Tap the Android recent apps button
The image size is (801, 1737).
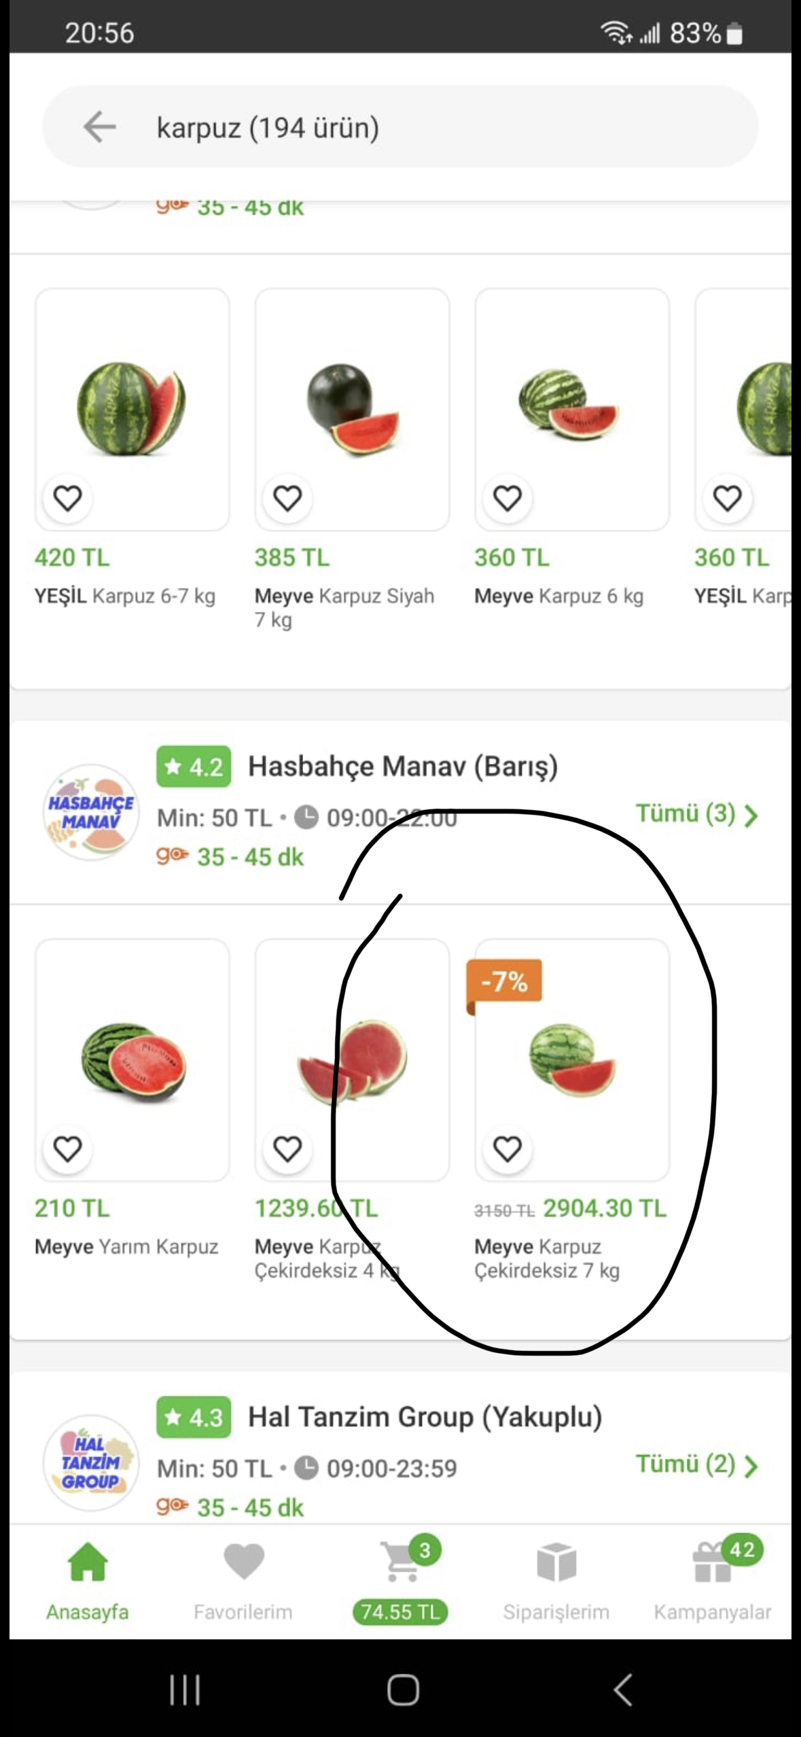185,1689
